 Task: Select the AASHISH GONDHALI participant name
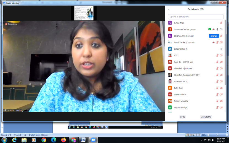tap(183, 62)
